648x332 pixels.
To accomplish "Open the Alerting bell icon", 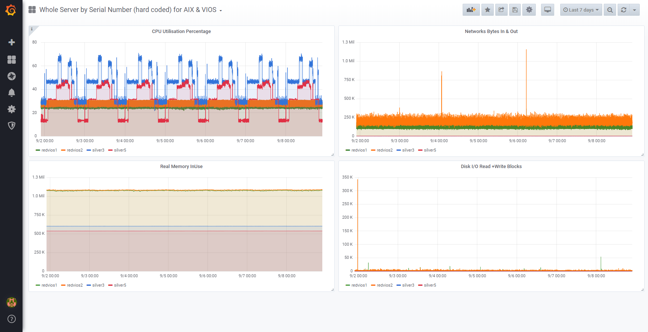I will (12, 93).
